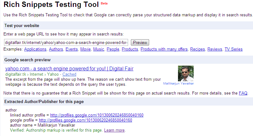Open the Learn more link
253x136 pixels.
(x=114, y=130)
